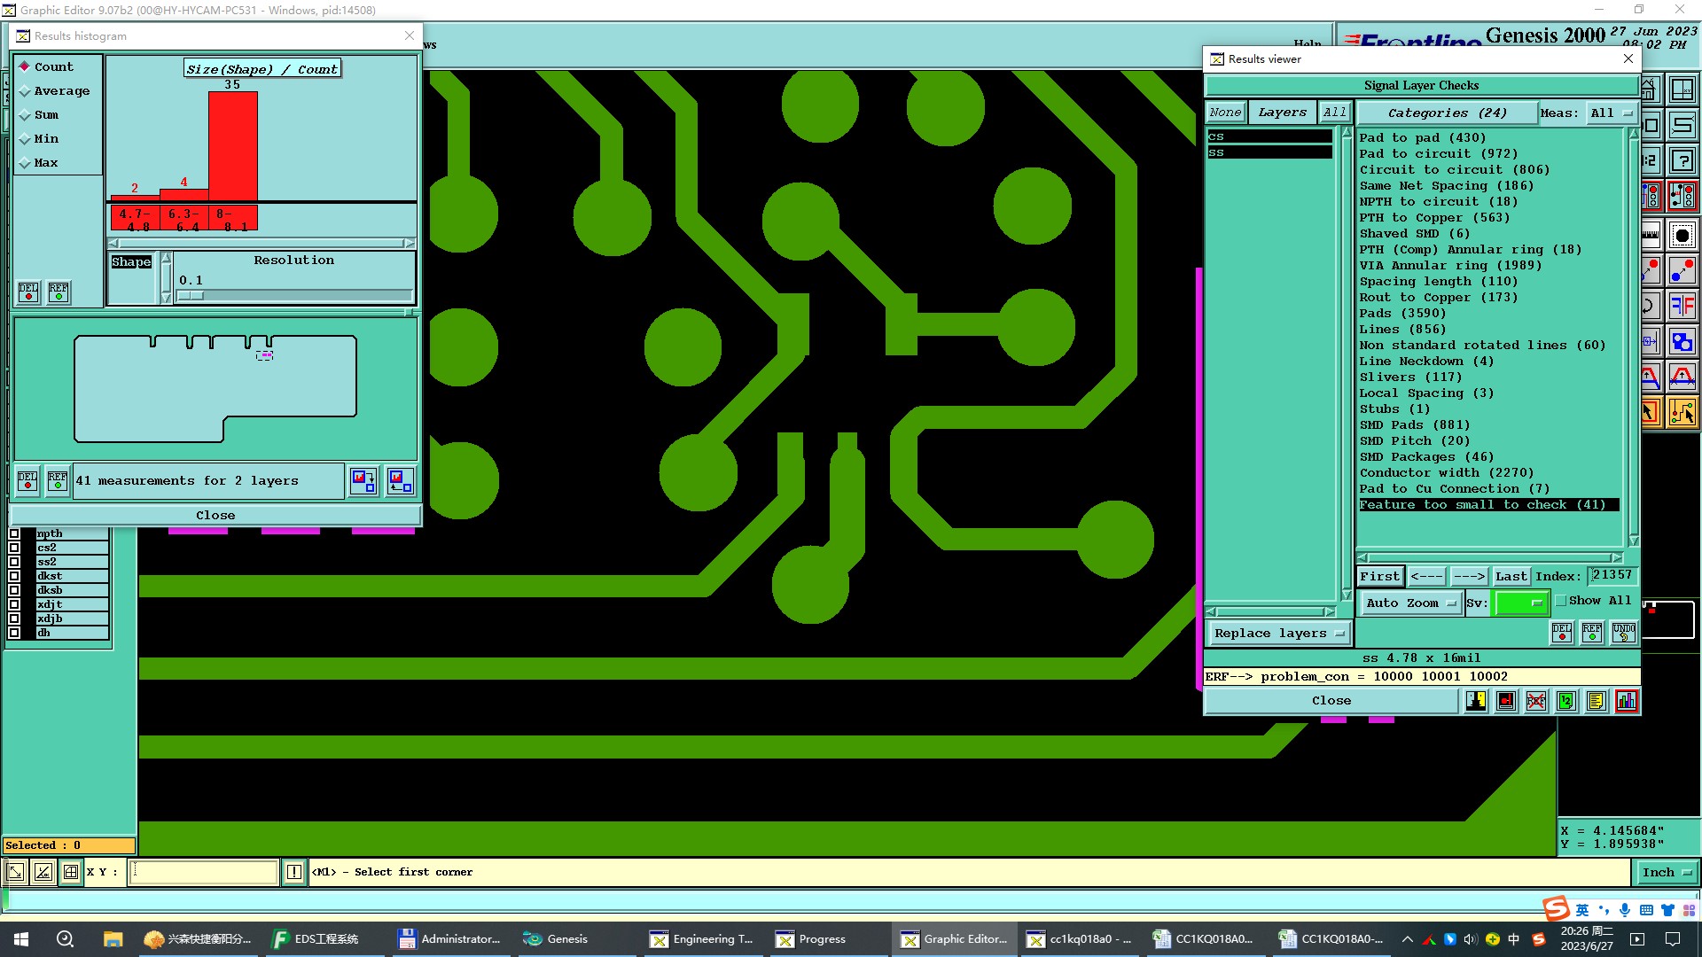The height and width of the screenshot is (957, 1702).
Task: Click the REF icon in histogram panel
Action: [59, 292]
